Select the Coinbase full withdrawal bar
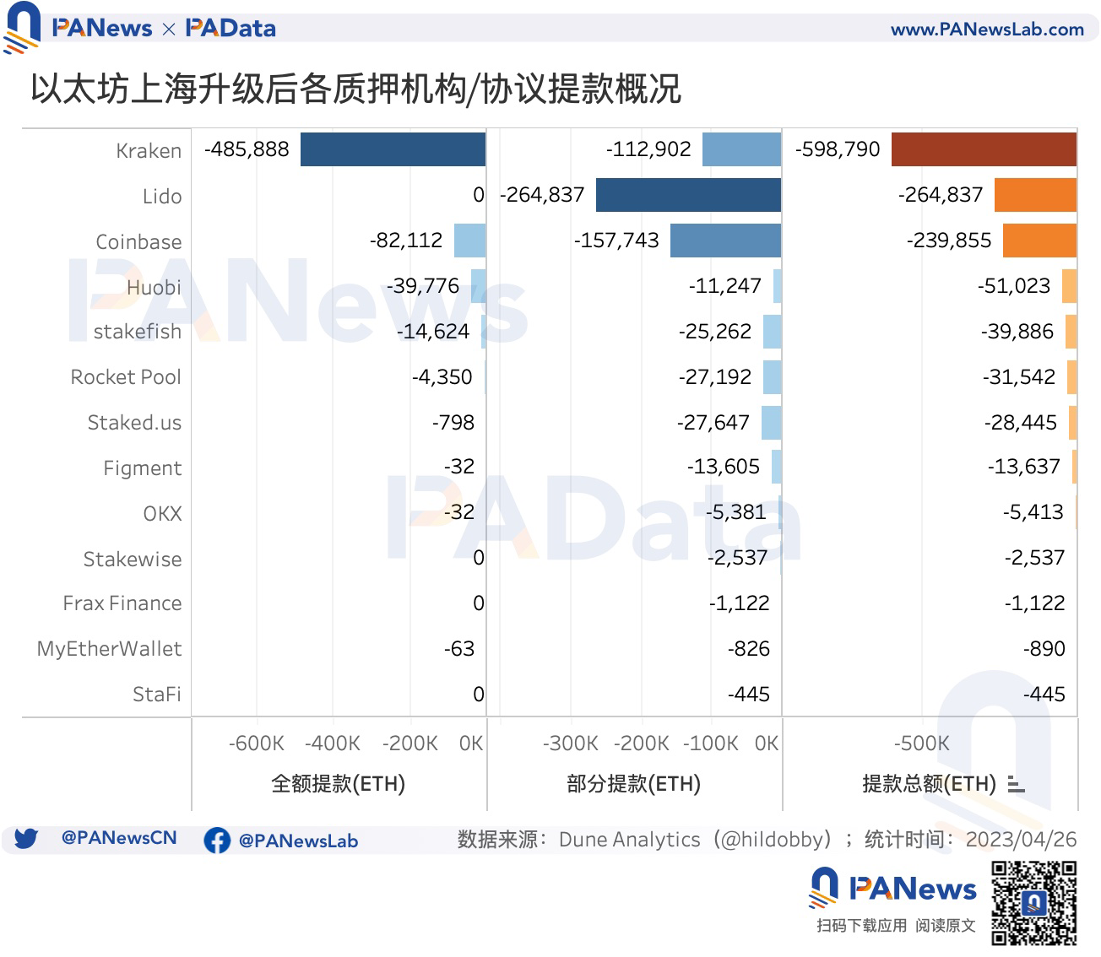Viewport: 1101px width, 957px height. pos(469,241)
